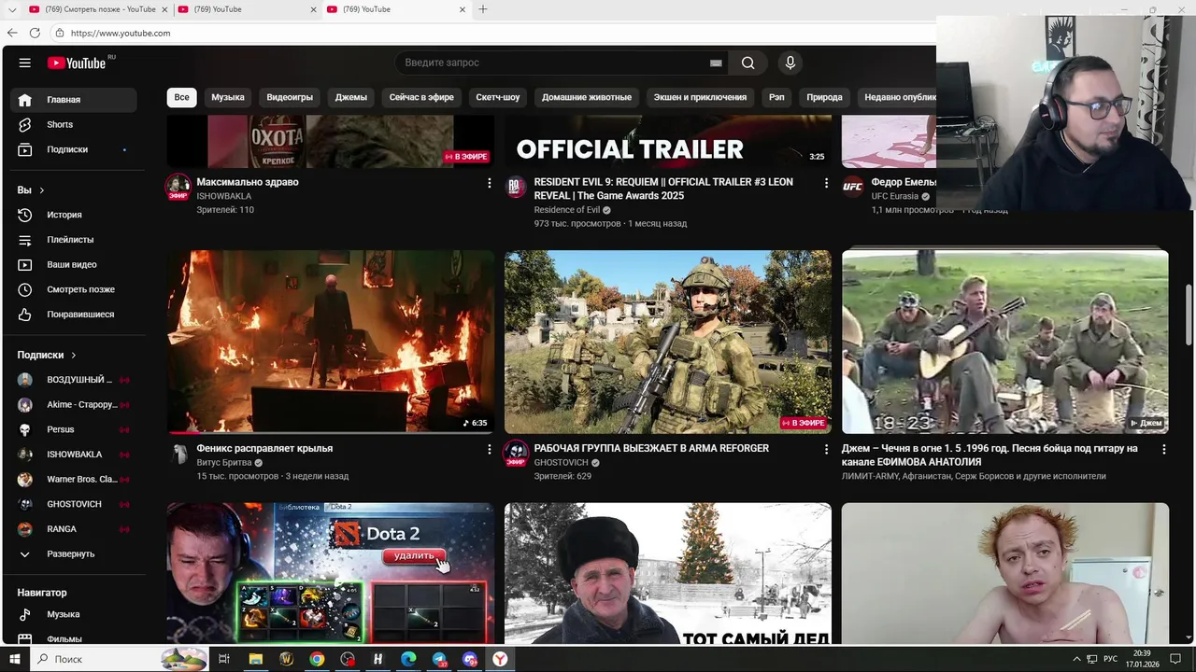Open the ISHOWBAKLA channel link under Максимально здраво
The width and height of the screenshot is (1196, 672).
point(224,196)
